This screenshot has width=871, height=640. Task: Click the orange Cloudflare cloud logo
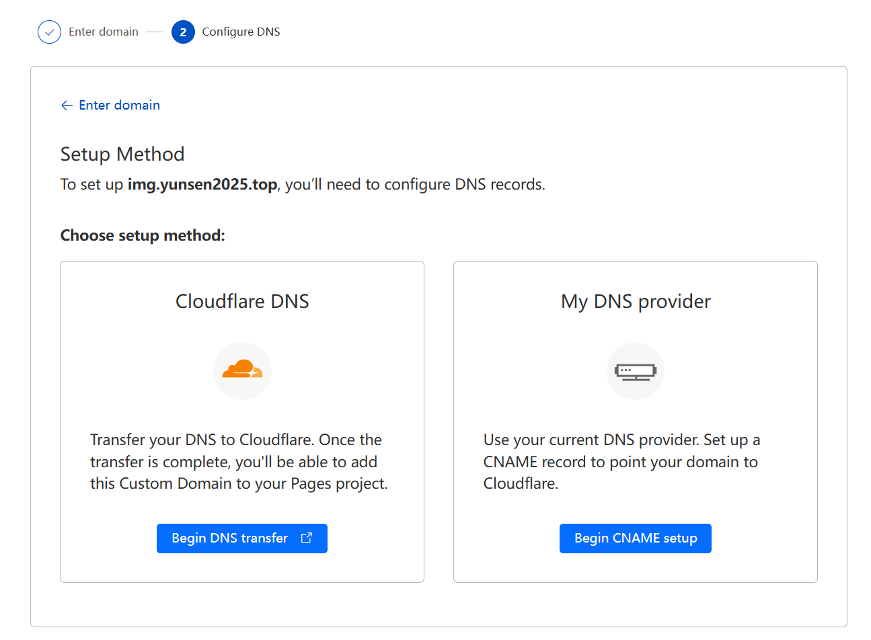coord(242,369)
